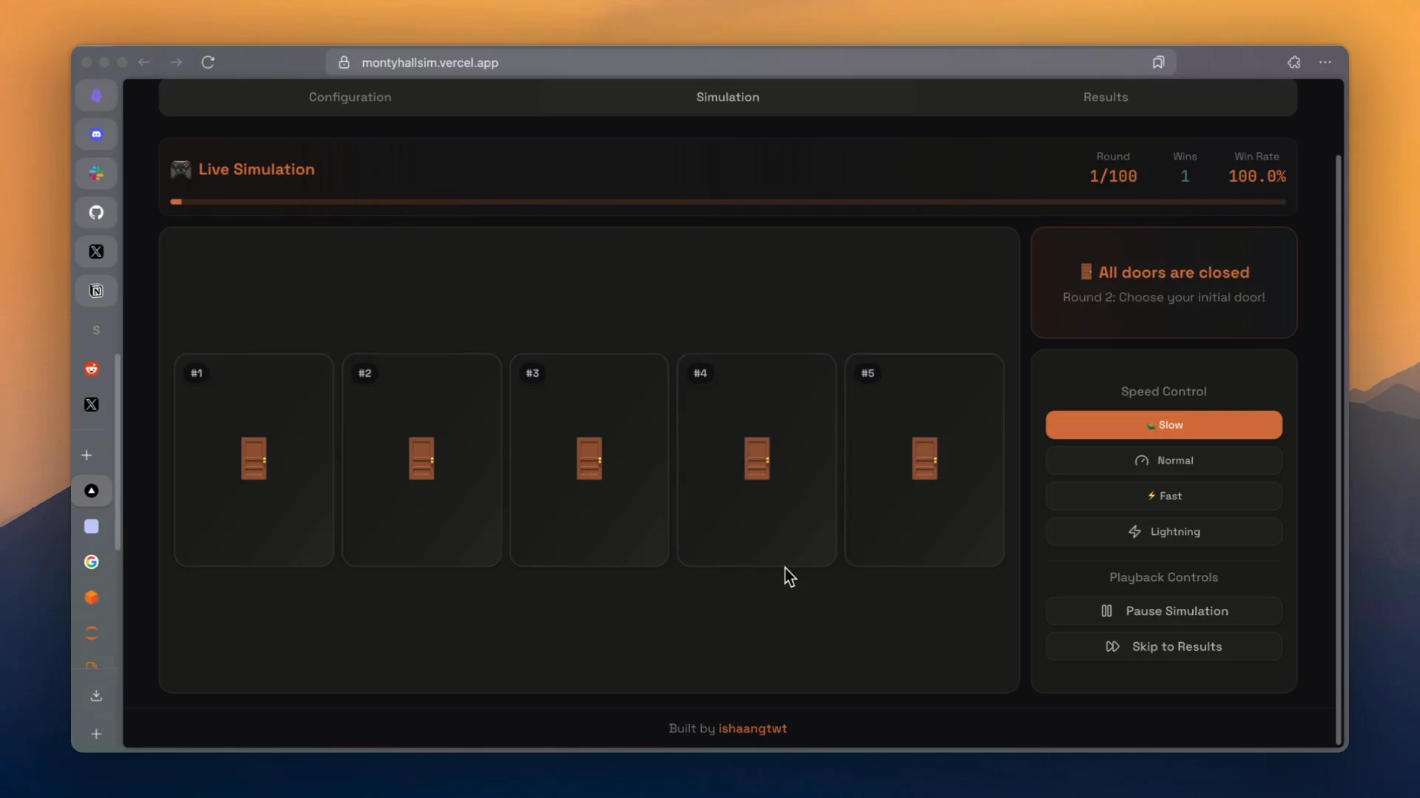Switch speed to Normal
The image size is (1420, 798).
click(1163, 460)
